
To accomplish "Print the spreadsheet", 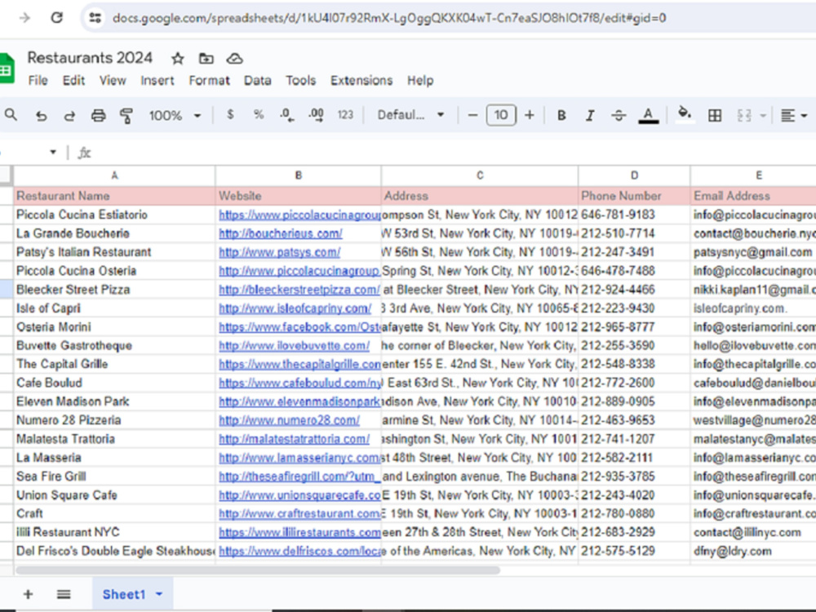I will pos(99,116).
